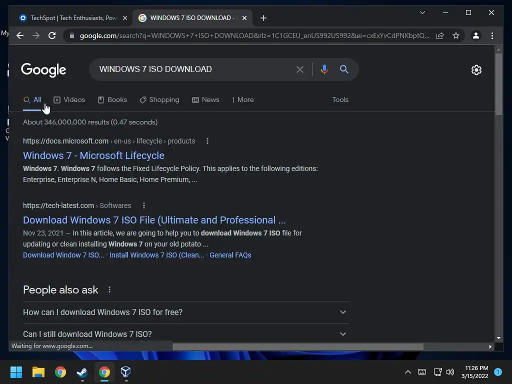Click the horizontal scrollbar thumb
The image size is (512, 384).
(298, 347)
